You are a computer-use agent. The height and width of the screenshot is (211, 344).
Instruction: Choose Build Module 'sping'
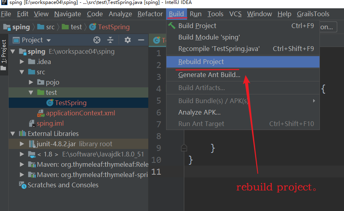[x=243, y=37]
